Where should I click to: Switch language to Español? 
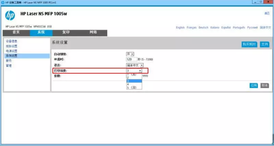226,28
